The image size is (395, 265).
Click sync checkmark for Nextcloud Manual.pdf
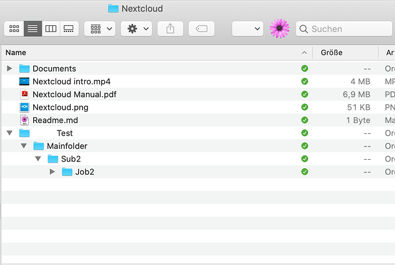[305, 94]
